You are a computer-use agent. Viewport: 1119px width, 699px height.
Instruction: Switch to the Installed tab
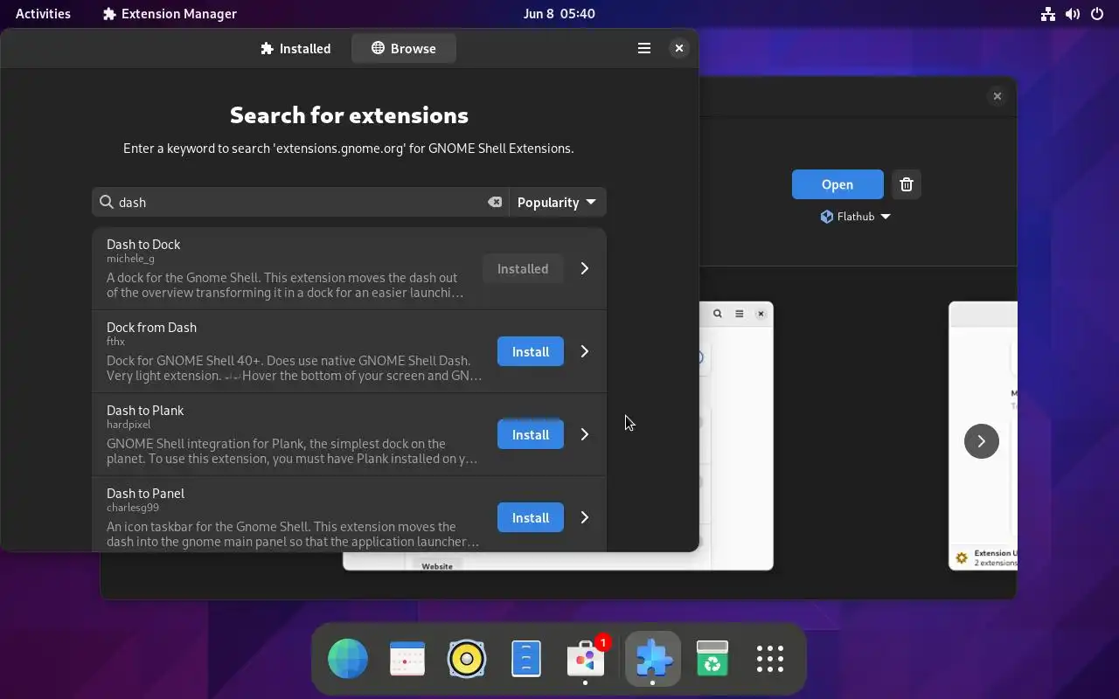[295, 49]
